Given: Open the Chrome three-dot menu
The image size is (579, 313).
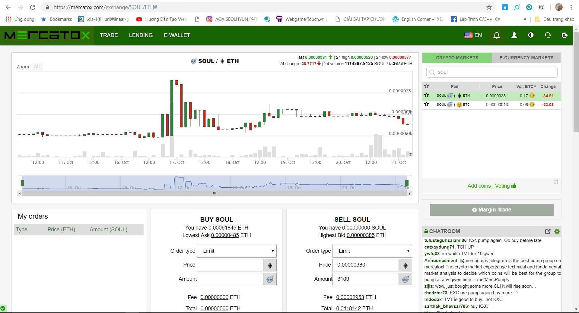Looking at the screenshot, I should click(571, 7).
